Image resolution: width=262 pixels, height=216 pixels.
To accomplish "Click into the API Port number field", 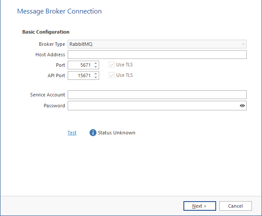I will click(x=80, y=75).
